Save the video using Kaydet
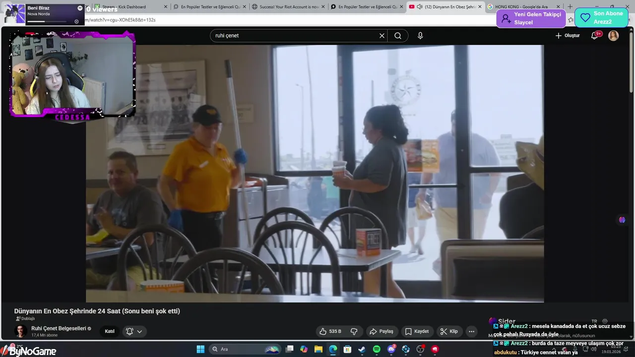 coord(417,331)
